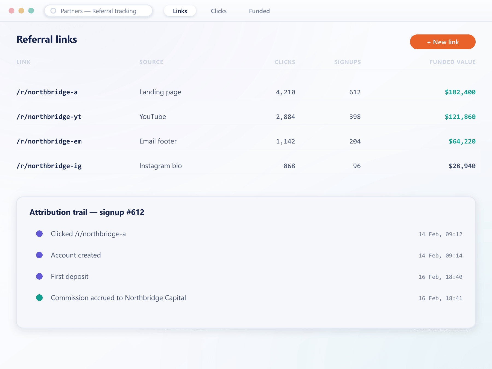
Task: Select the /r/northbridge-a link row
Action: point(246,92)
